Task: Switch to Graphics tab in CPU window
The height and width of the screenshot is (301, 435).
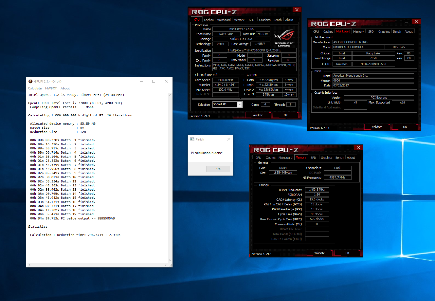Action: [x=265, y=20]
